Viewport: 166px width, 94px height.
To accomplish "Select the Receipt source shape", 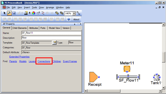I will (93, 77).
